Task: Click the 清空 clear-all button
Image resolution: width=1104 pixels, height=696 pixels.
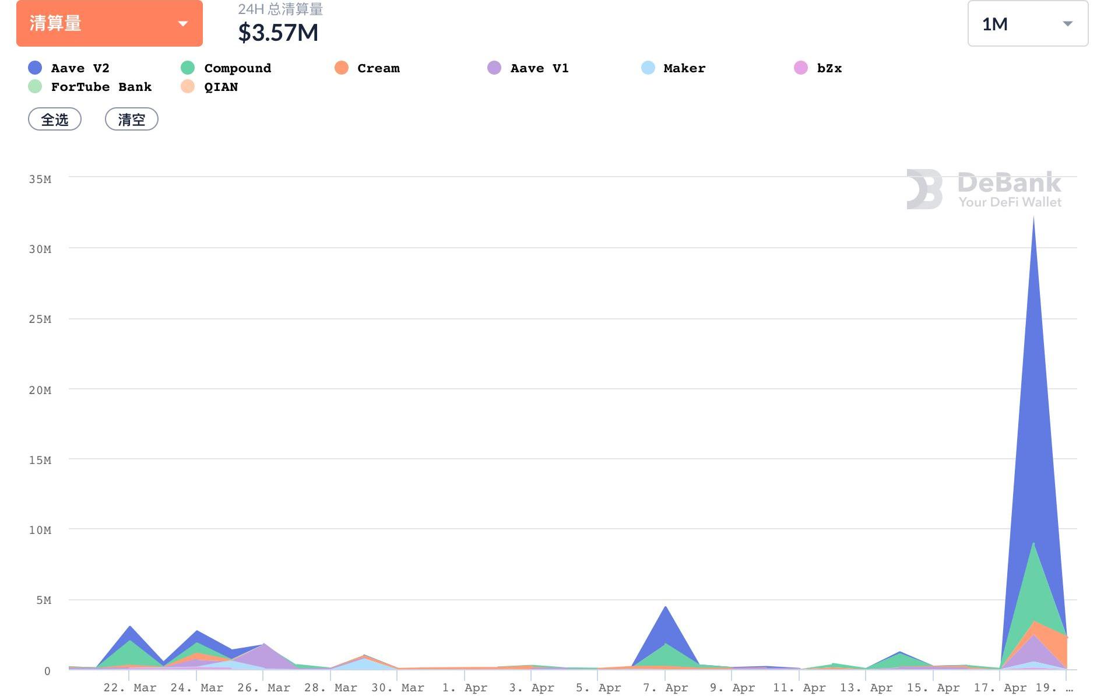Action: [132, 119]
